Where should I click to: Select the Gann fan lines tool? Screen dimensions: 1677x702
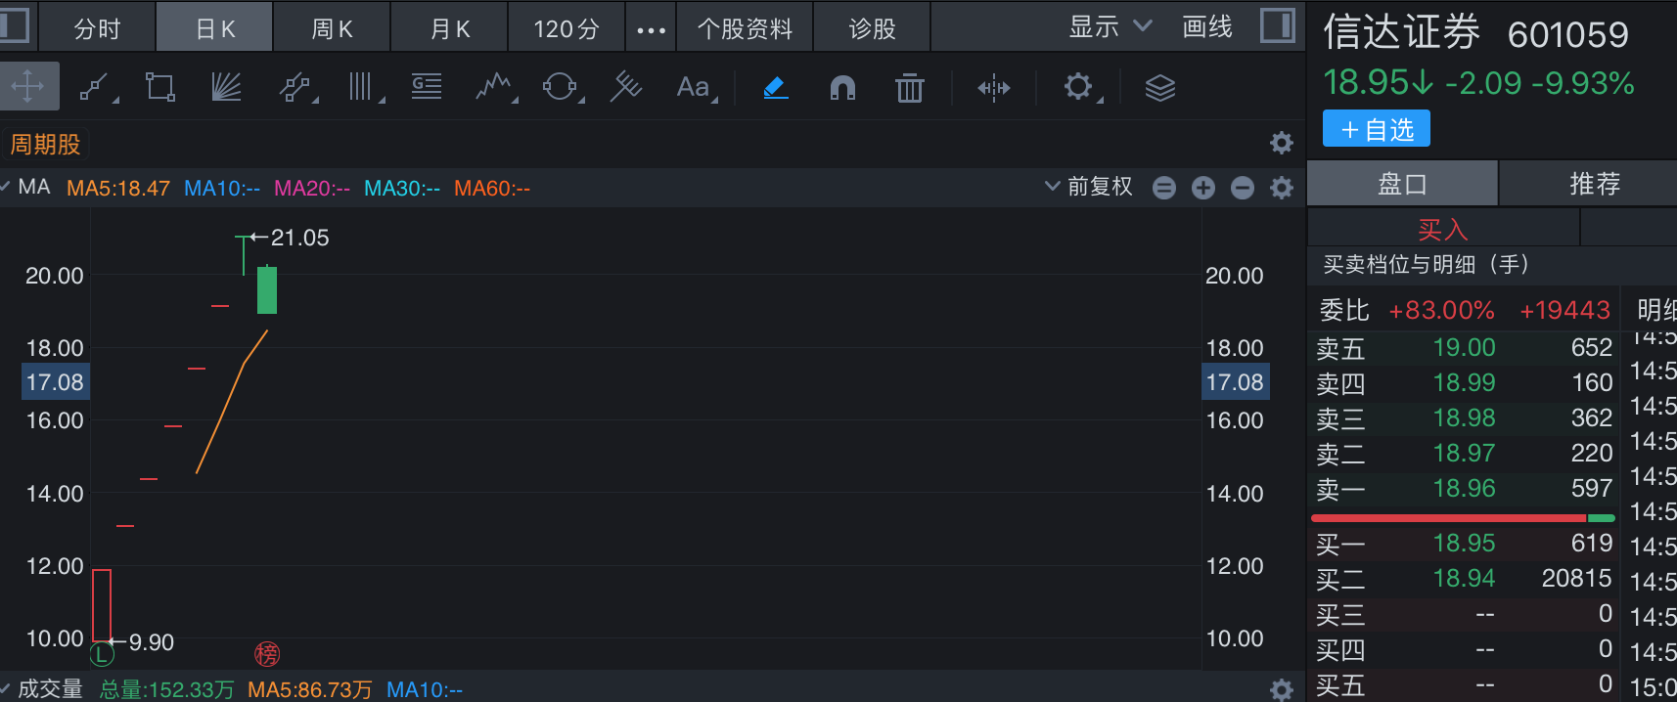coord(226,88)
